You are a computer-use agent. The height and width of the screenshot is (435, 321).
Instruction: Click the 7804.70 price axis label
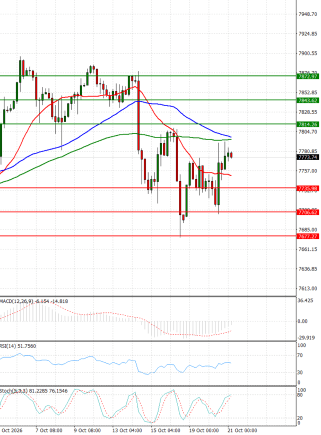coord(308,132)
